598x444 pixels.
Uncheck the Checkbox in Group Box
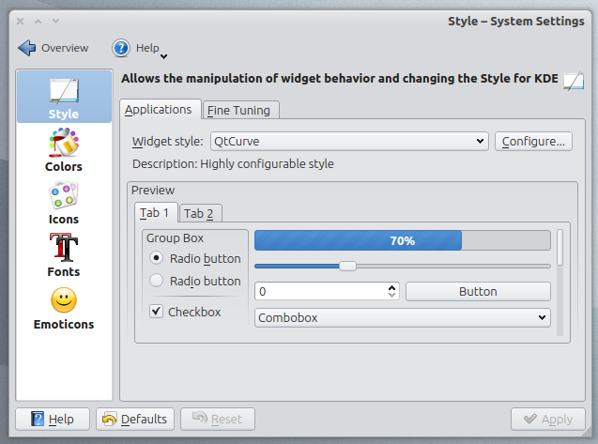pyautogui.click(x=156, y=312)
